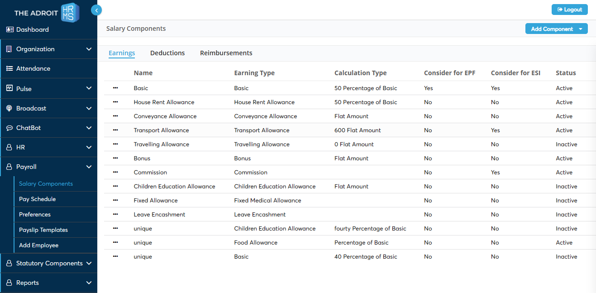Click the HR person icon
Screen dimensions: 596x293
click(x=9, y=147)
